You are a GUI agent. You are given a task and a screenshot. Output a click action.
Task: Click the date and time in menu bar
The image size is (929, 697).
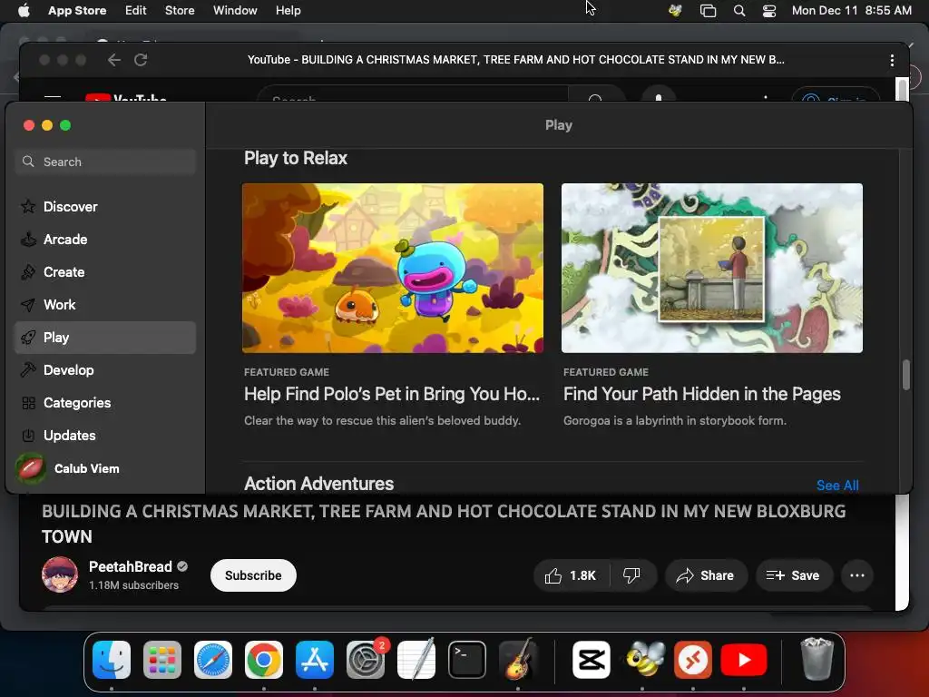[x=851, y=10]
